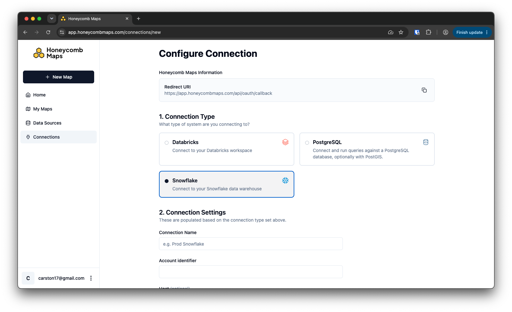
Task: Click the Chrome menu three-dot icon
Action: pos(487,32)
